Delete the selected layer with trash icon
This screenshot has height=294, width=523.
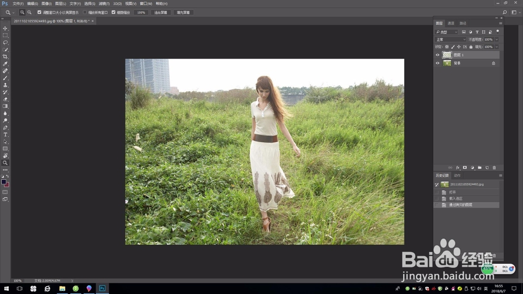(x=494, y=168)
